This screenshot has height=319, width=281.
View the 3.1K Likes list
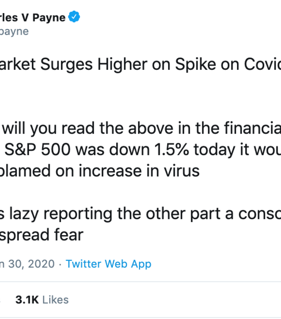click(42, 300)
